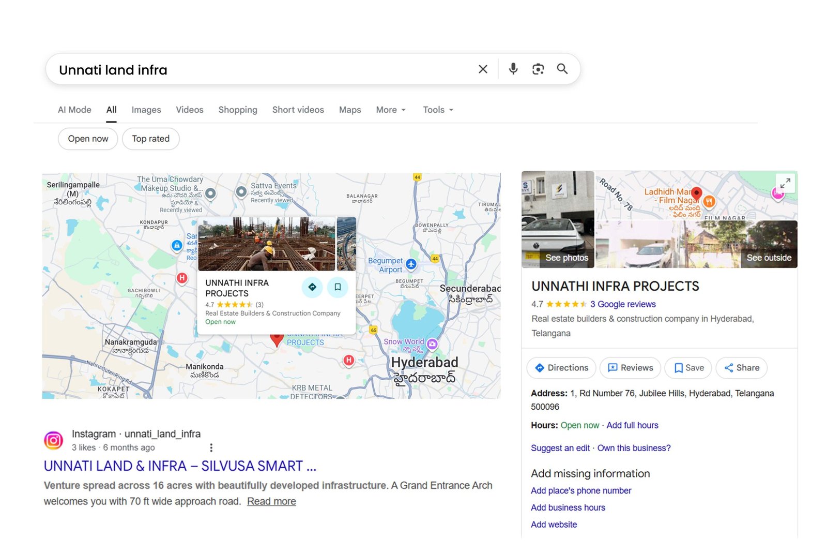Switch to the Maps tab
The width and height of the screenshot is (827, 552).
pos(349,110)
